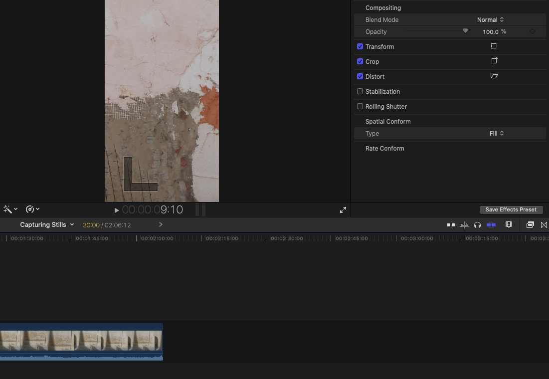Screen dimensions: 549x379
Task: Disable the Crop checkbox
Action: (x=360, y=62)
